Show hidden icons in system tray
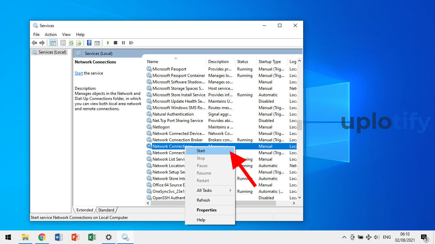 [344, 237]
